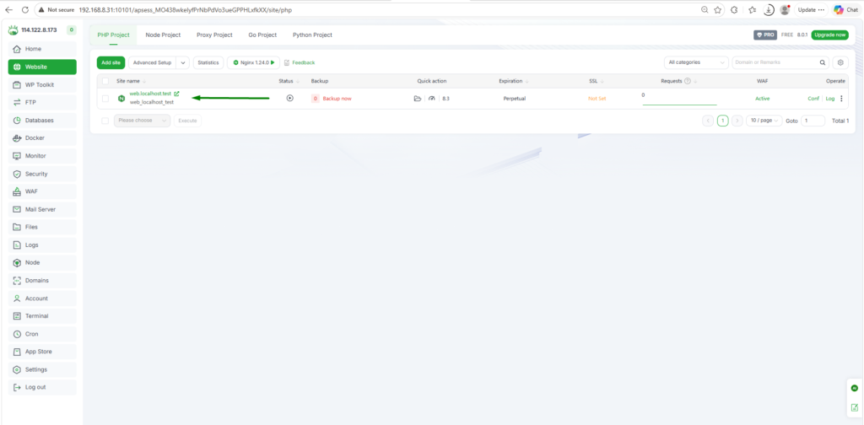Click the search magnifier icon

pyautogui.click(x=823, y=62)
